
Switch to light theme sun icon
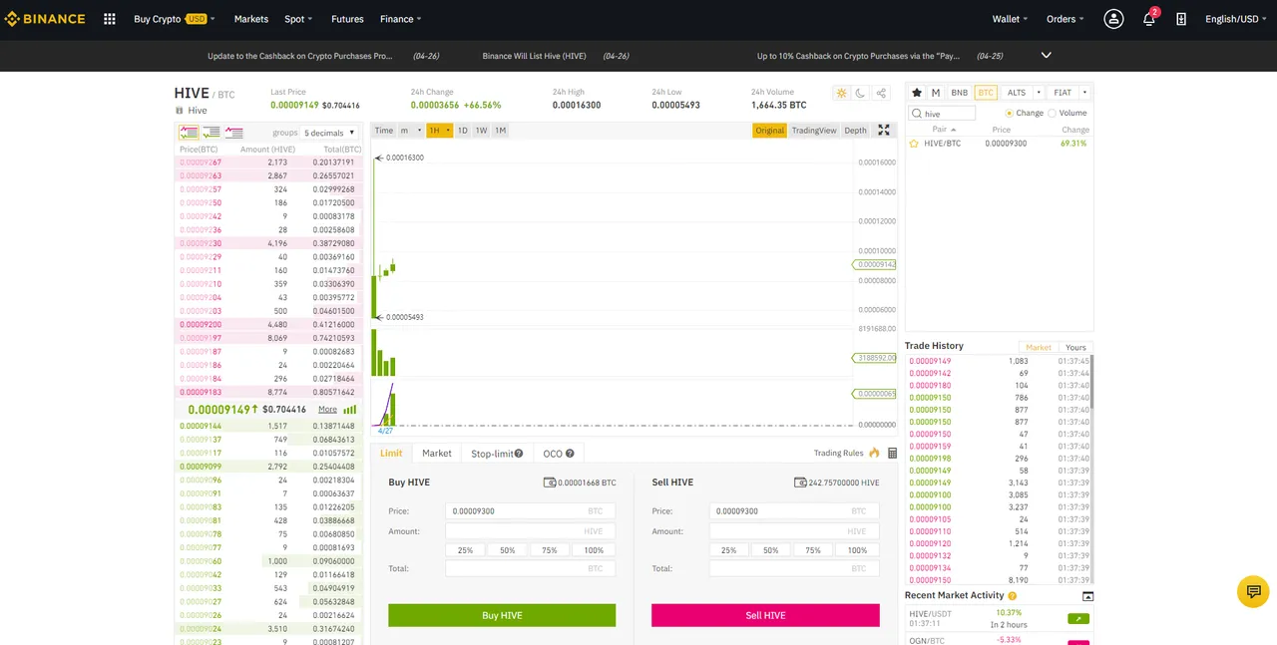[x=842, y=93]
